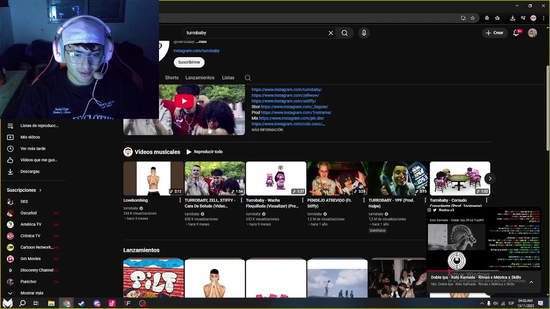Open the PILF release thumbnail

153,278
